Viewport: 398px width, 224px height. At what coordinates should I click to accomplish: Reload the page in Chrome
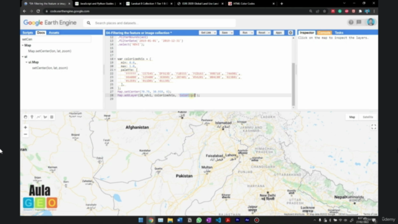click(38, 11)
